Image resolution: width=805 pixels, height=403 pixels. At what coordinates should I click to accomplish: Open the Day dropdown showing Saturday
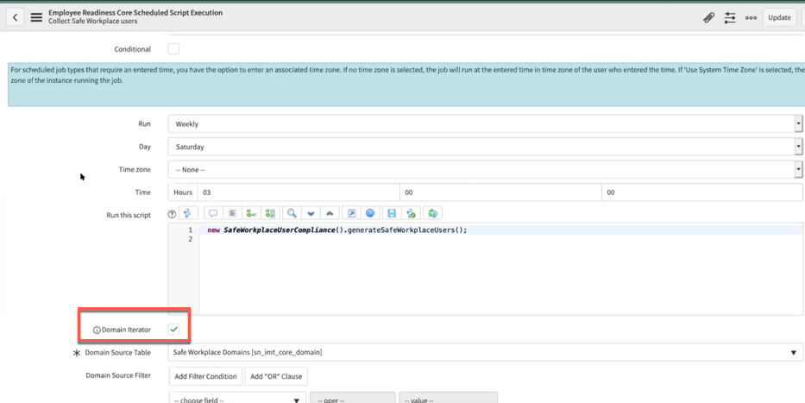(x=485, y=147)
